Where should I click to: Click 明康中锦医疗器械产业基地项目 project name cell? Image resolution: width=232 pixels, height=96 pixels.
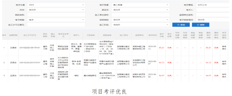click(91, 63)
